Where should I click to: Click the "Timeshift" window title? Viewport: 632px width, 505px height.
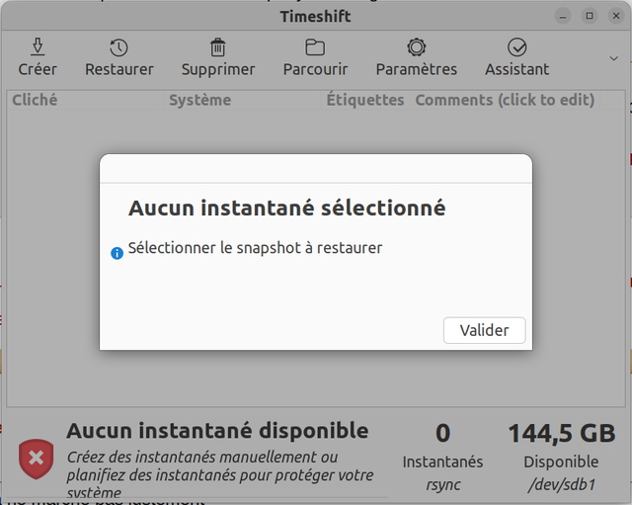tap(316, 17)
